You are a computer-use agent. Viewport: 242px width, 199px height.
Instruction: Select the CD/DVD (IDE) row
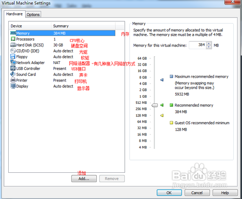(63, 51)
